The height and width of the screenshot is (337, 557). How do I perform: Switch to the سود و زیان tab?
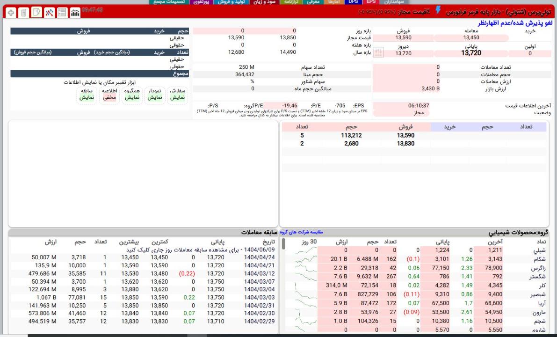click(266, 2)
